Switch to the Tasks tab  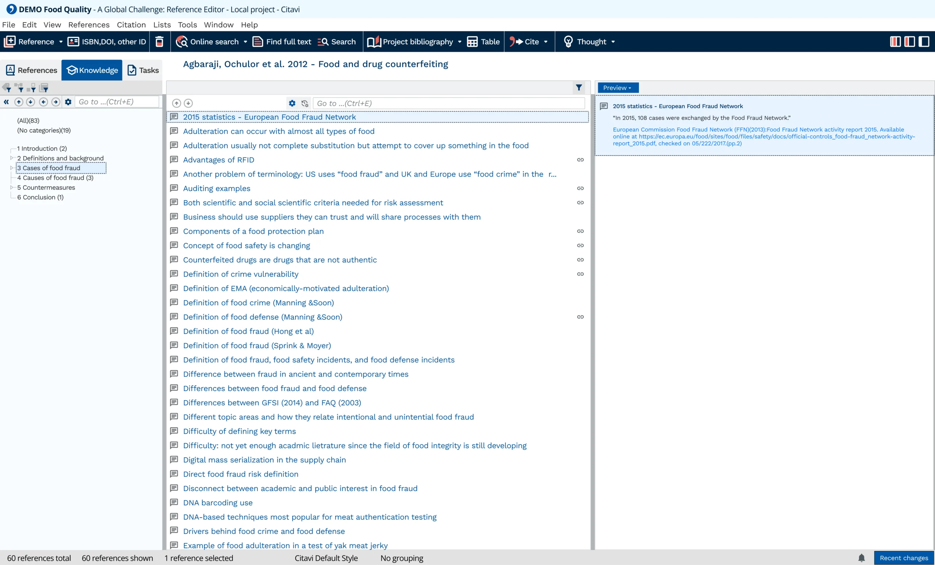(143, 70)
